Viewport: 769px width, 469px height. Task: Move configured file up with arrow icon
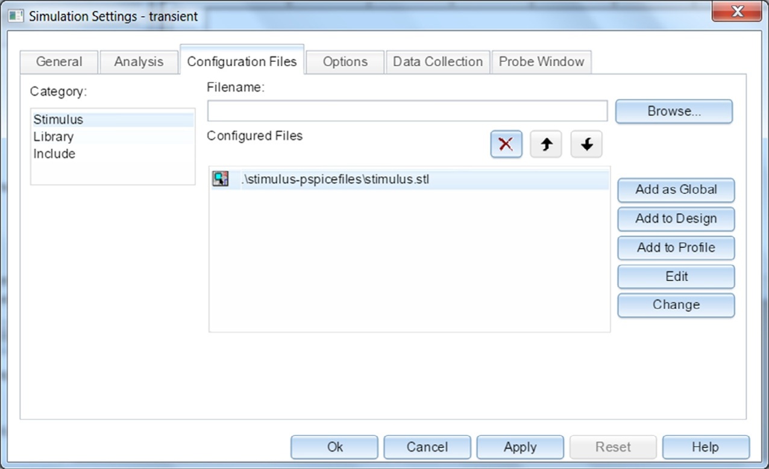546,144
